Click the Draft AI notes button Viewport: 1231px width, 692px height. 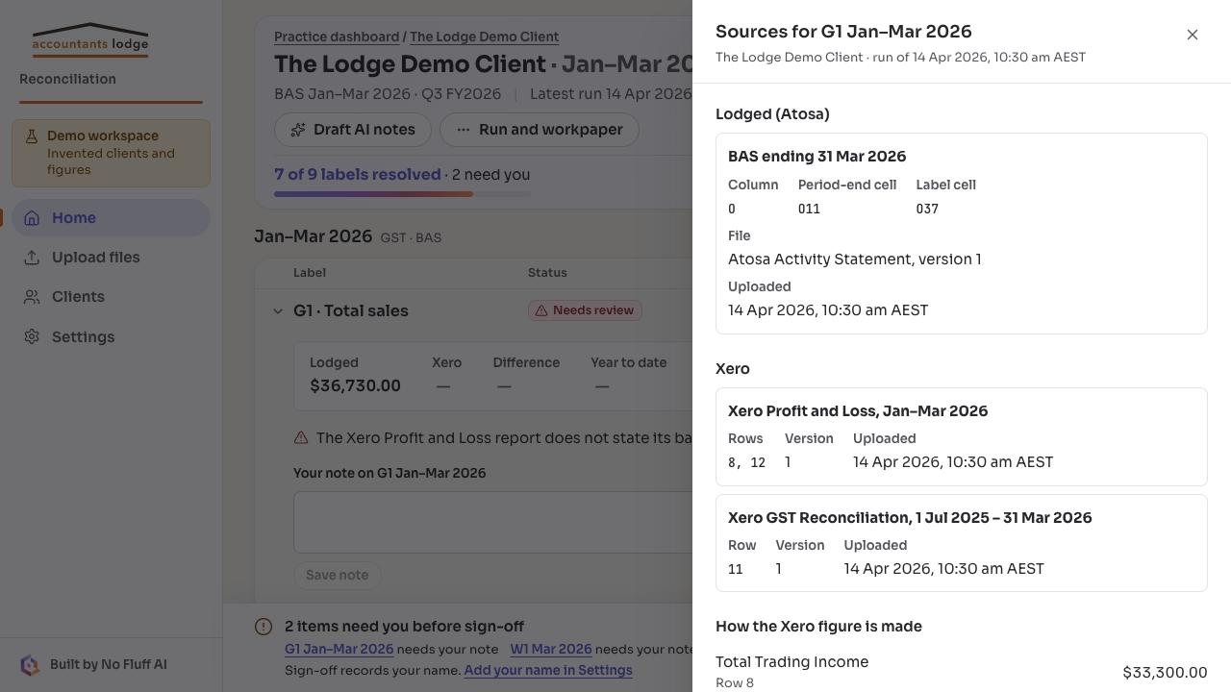pos(353,130)
